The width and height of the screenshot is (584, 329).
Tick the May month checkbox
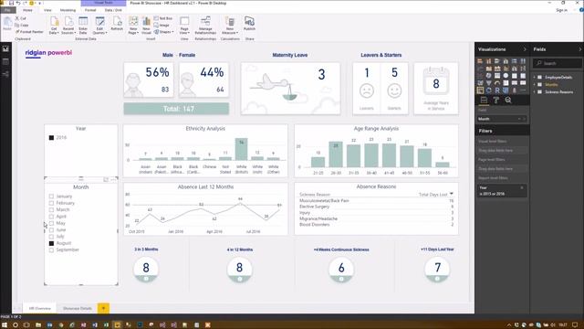point(51,223)
